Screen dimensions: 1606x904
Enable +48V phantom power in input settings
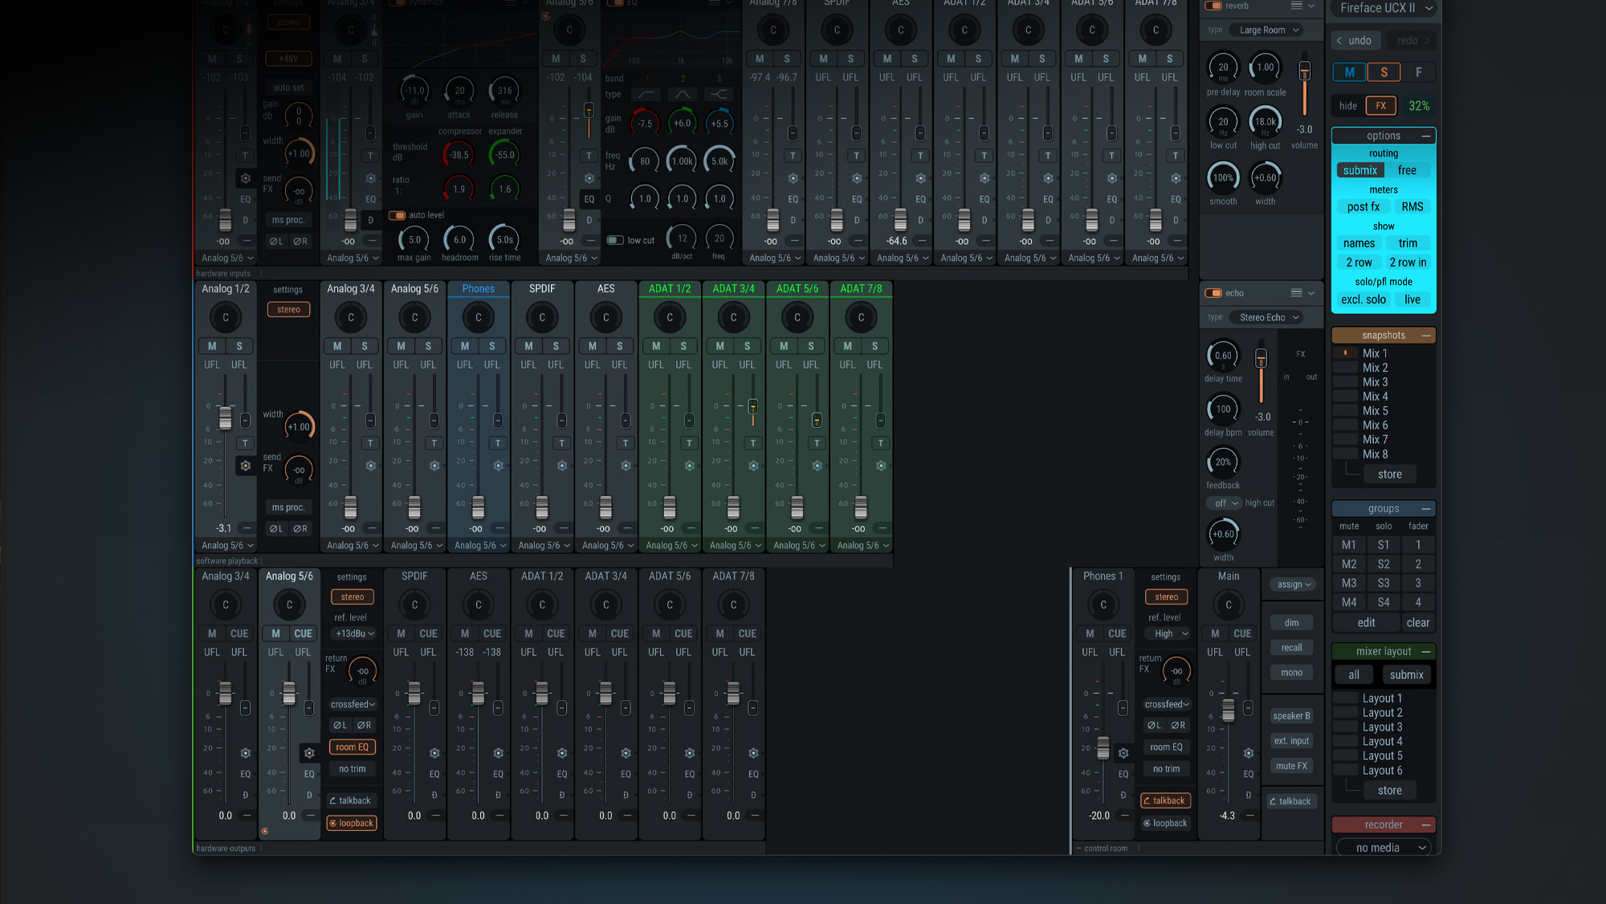[287, 59]
